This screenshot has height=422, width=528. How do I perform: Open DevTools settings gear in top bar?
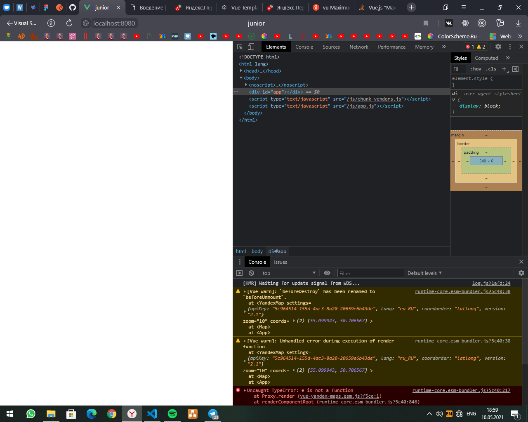pyautogui.click(x=498, y=47)
